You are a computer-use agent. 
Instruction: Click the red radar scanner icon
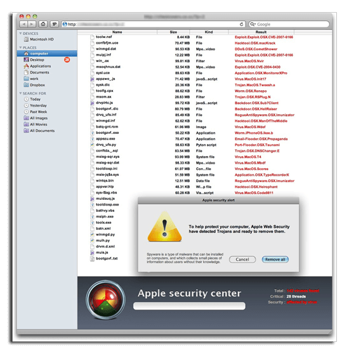click(x=105, y=299)
